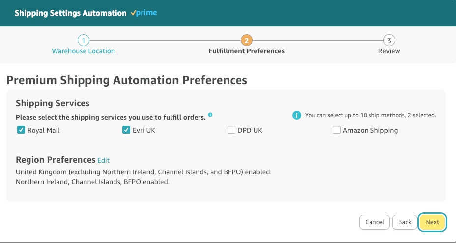Jump to step 3 circle
Image resolution: width=456 pixels, height=243 pixels.
point(389,41)
